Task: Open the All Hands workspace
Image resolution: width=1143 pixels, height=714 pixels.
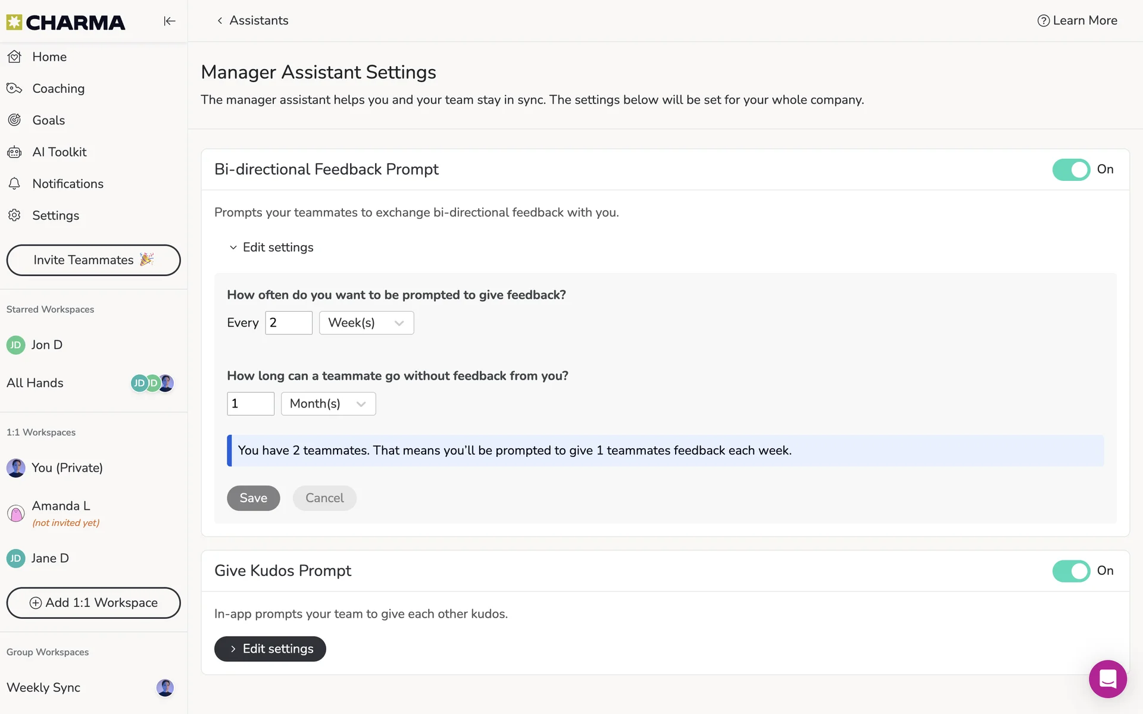Action: 35,383
